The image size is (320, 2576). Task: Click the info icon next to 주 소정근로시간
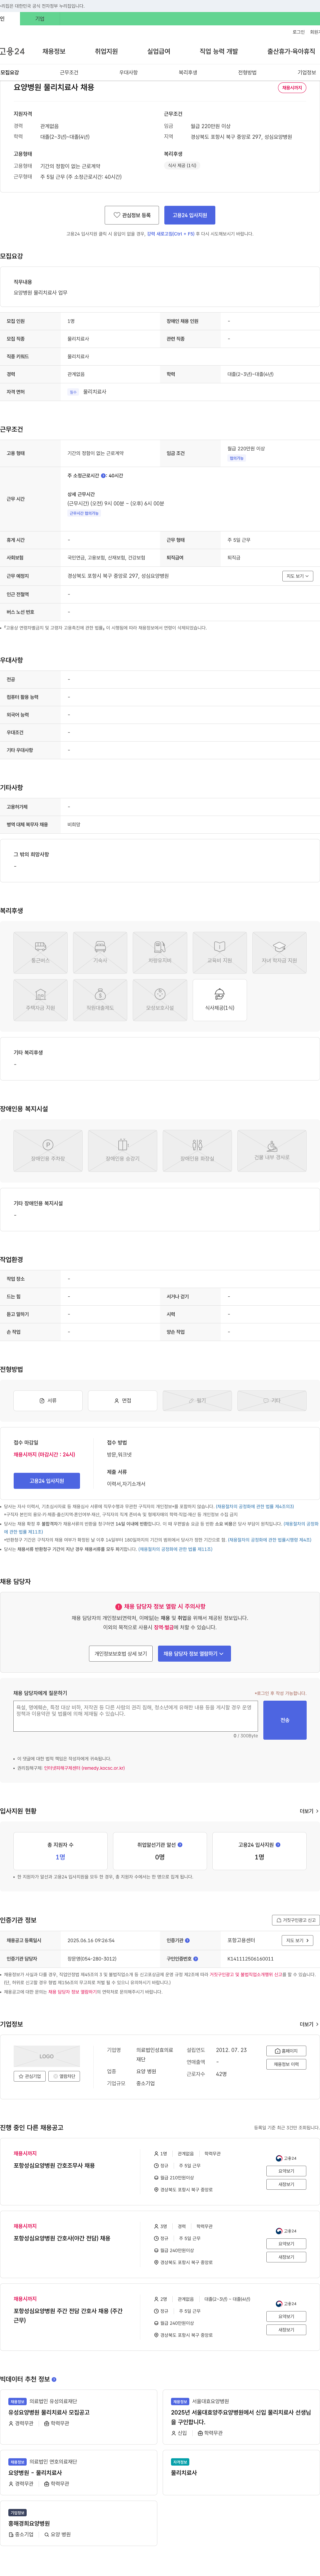(x=103, y=476)
